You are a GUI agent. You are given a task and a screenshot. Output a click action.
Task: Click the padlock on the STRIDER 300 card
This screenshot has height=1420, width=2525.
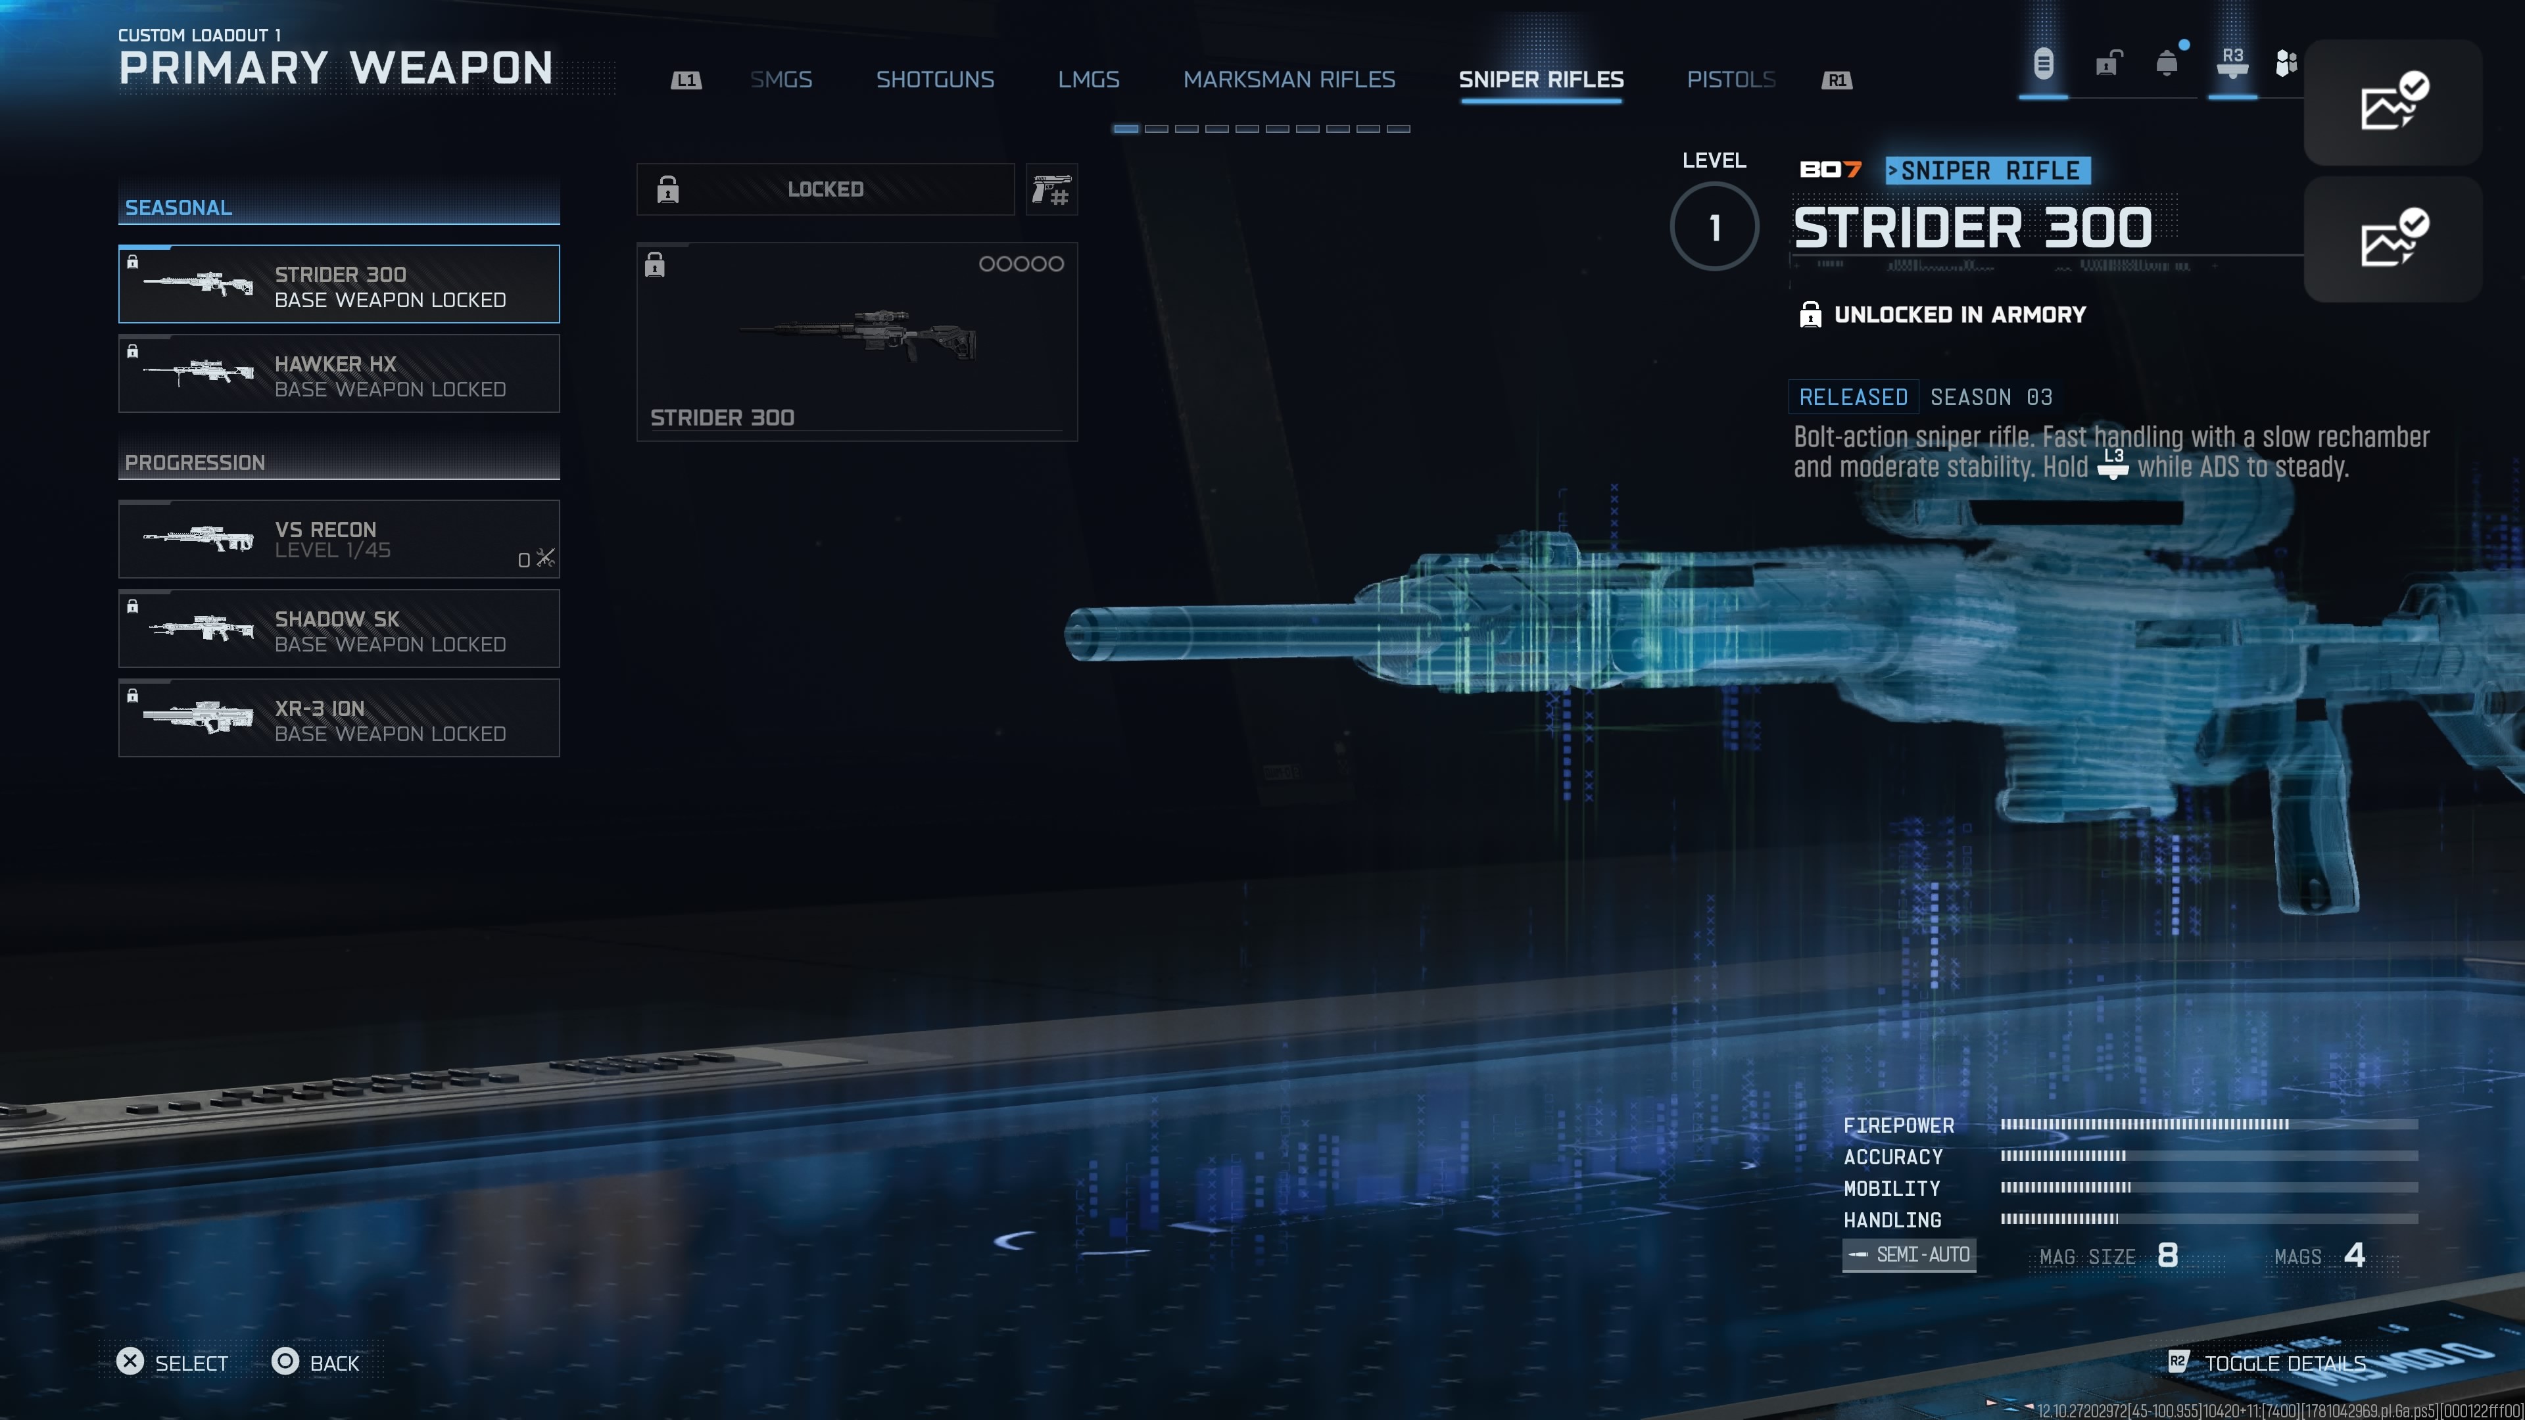click(x=655, y=264)
